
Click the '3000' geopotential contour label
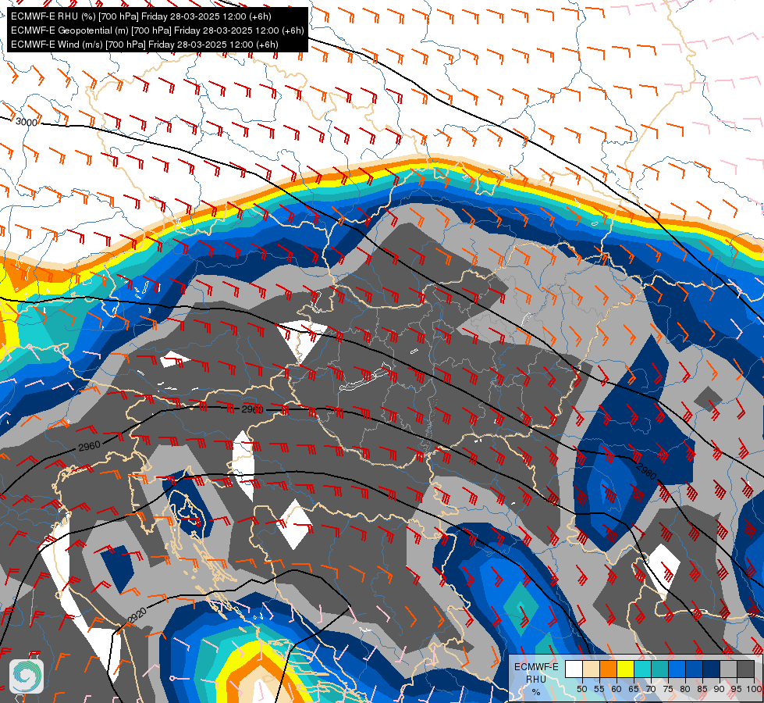(27, 122)
